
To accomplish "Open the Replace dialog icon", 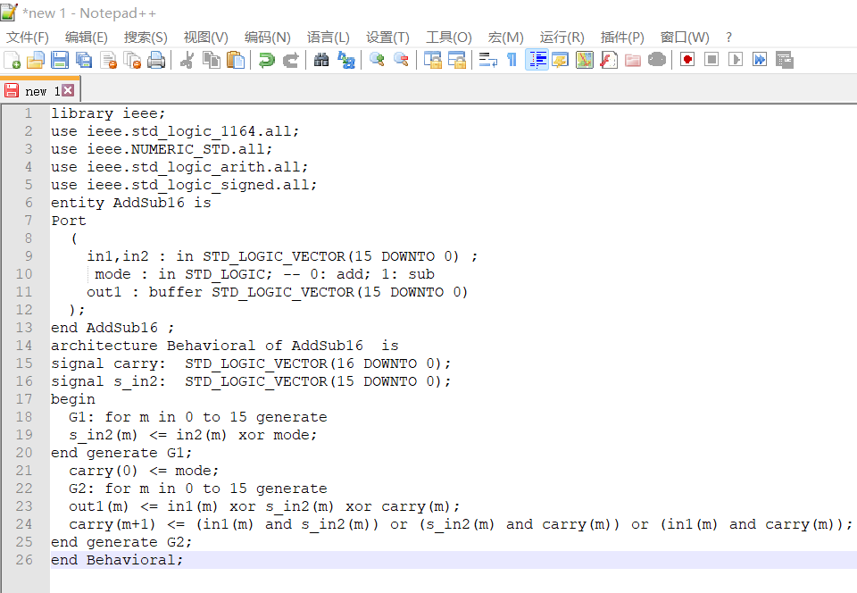I will click(346, 60).
